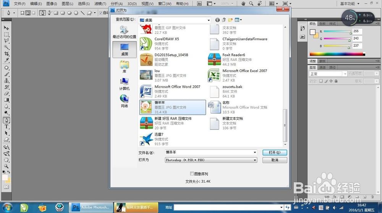
Task: Select the Rectangular Marquee tool
Action: click(6, 35)
